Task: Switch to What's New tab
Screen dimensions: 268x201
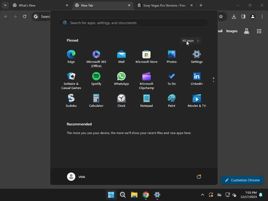Action: point(41,5)
